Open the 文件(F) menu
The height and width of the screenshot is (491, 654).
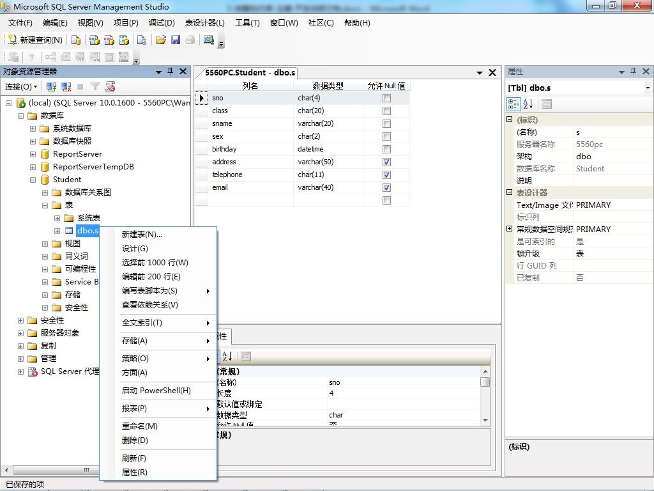[20, 23]
